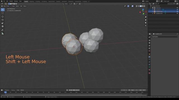The height and width of the screenshot is (100, 179).
Task: Open the Texture properties tab icon
Action: click(x=149, y=73)
